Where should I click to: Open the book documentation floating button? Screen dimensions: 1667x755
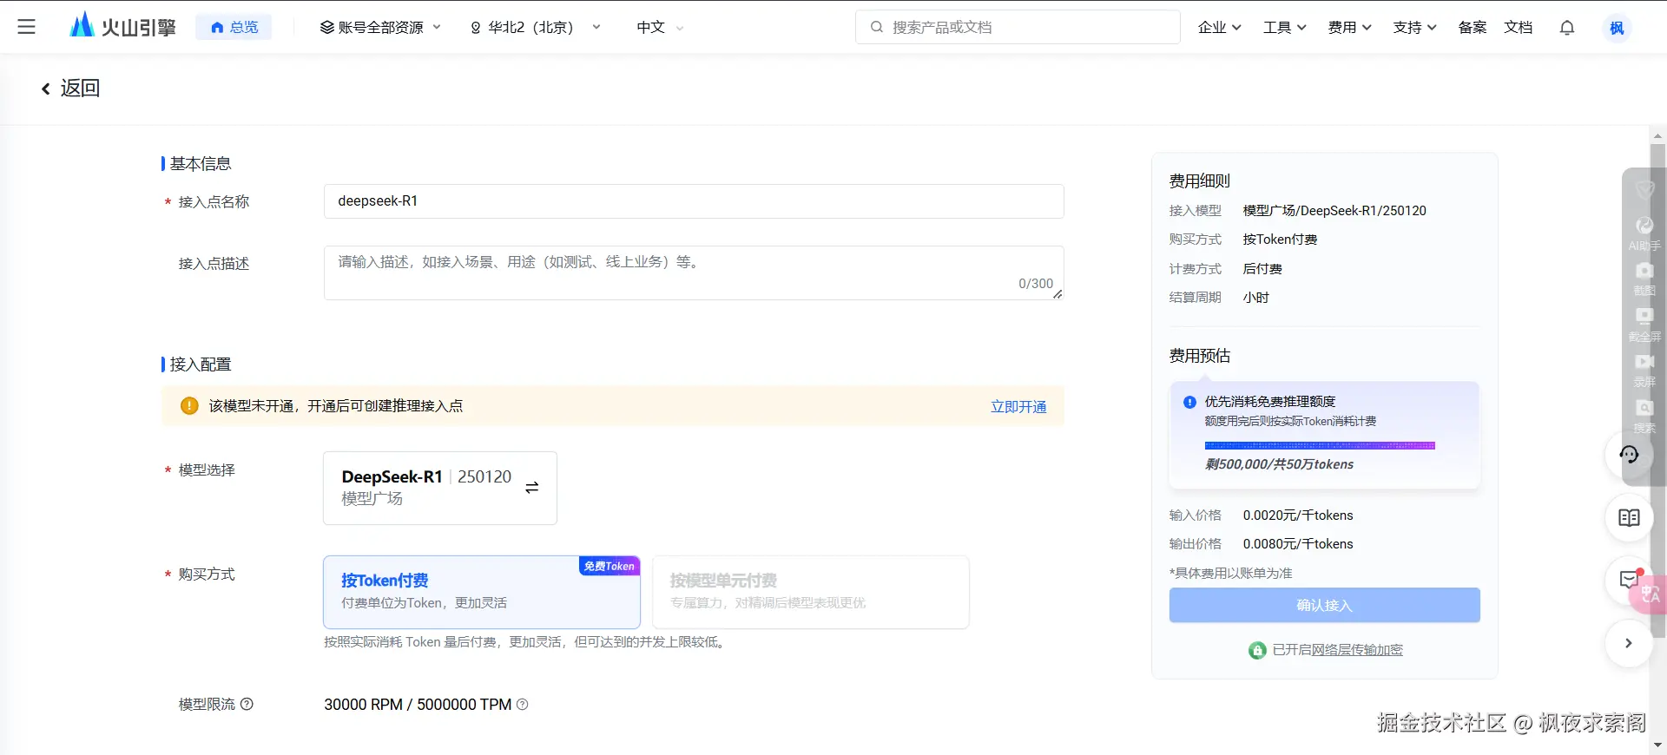tap(1629, 518)
